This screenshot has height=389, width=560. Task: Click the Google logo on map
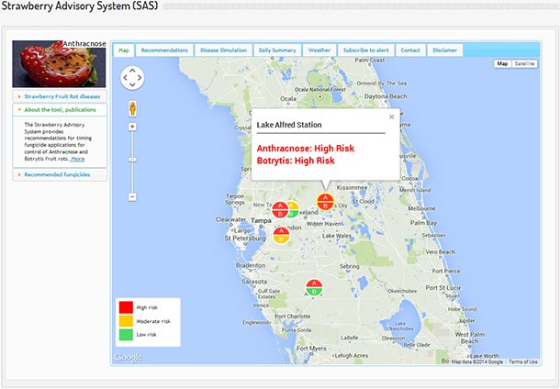[129, 357]
